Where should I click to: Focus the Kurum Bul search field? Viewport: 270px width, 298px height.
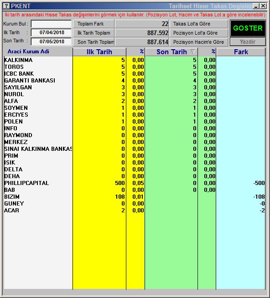point(51,24)
